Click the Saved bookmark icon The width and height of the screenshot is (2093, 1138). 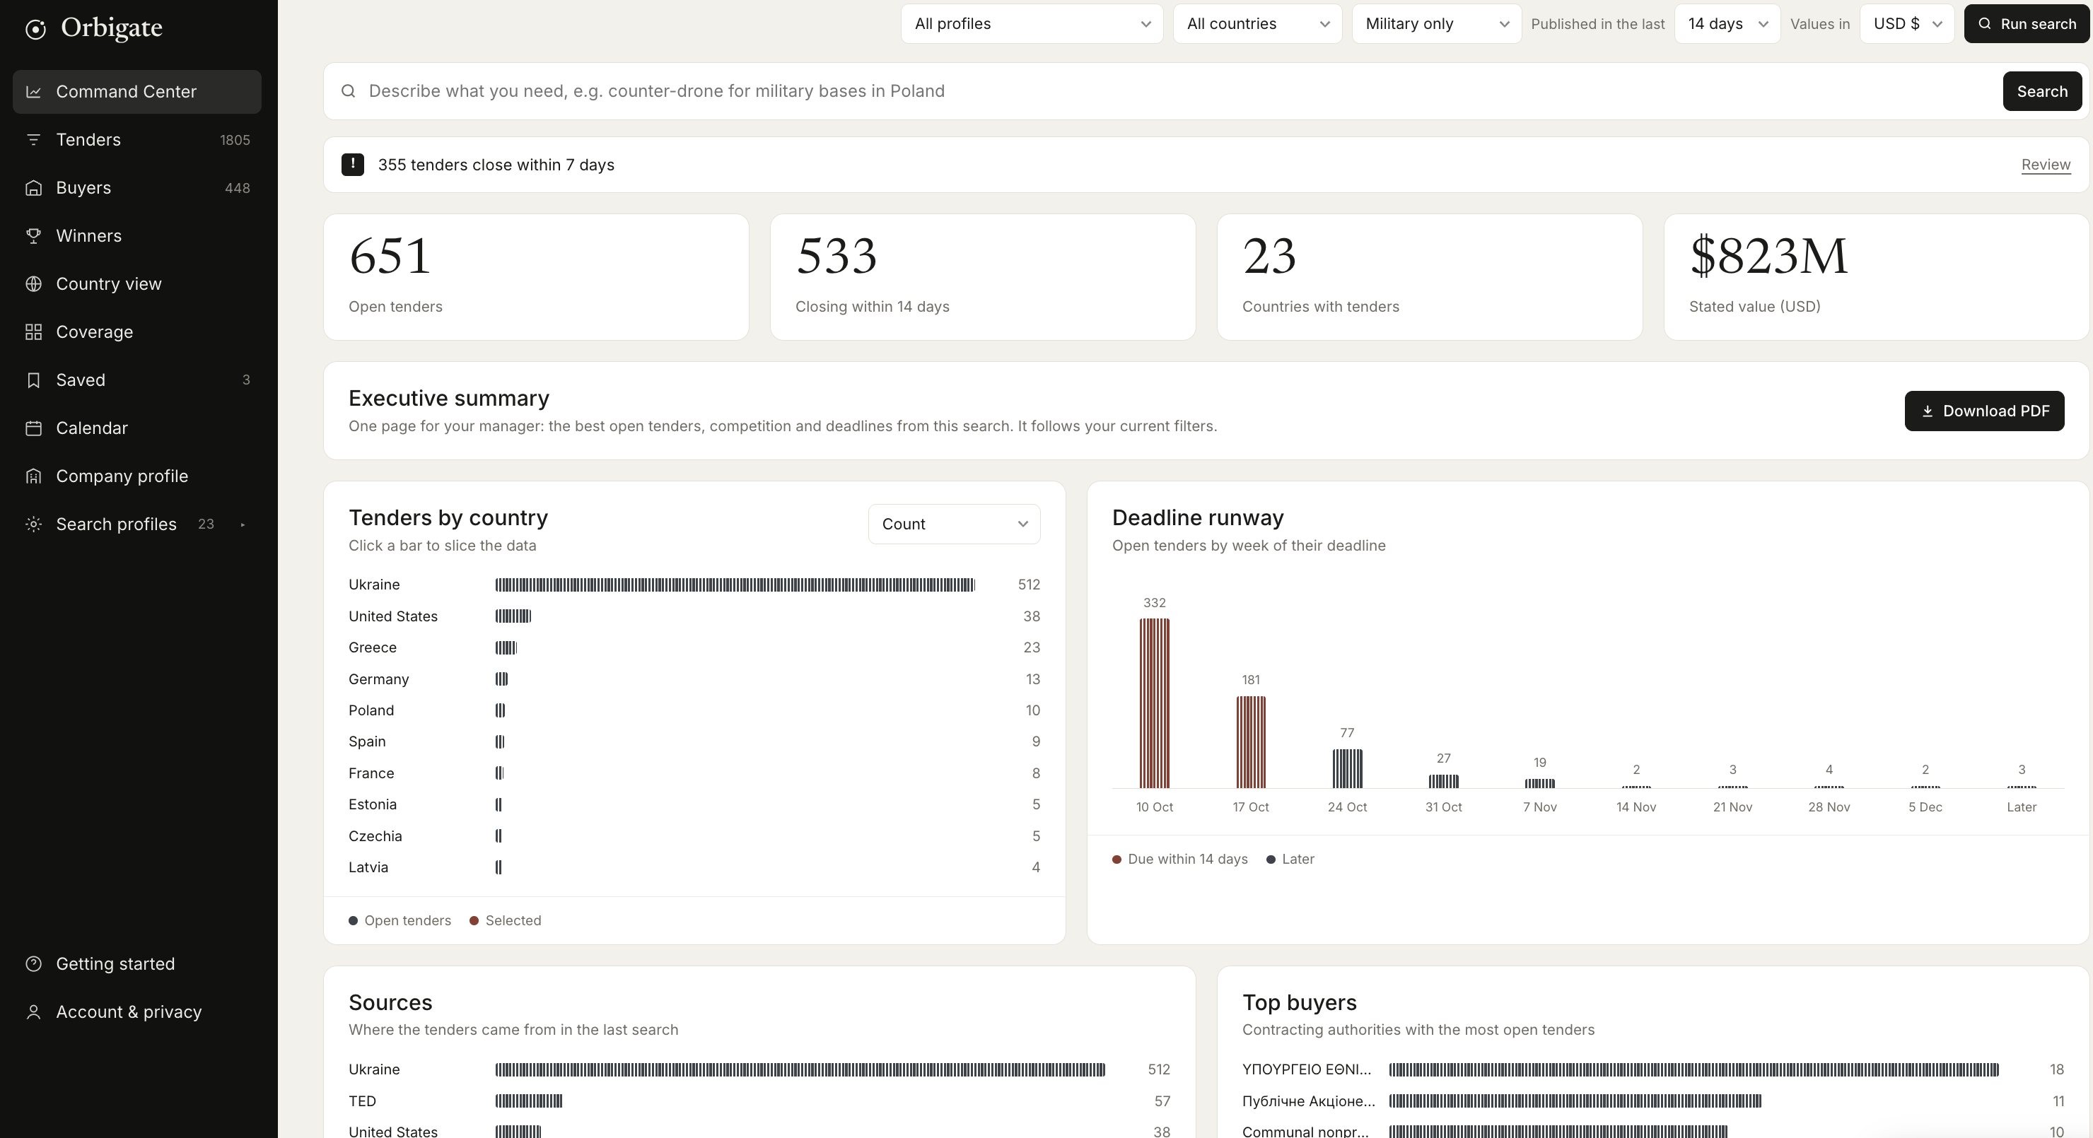(33, 380)
